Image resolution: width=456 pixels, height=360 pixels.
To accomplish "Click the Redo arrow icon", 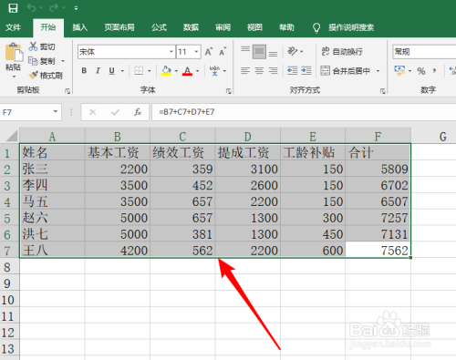I will pos(53,7).
